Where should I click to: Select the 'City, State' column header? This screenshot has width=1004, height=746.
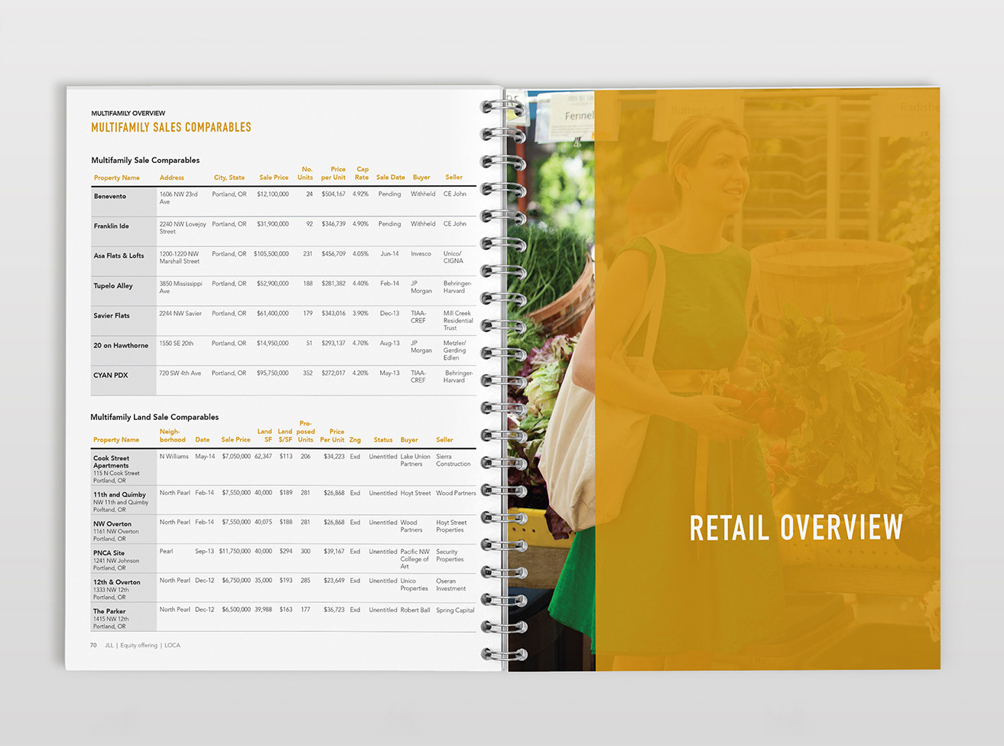coord(229,178)
